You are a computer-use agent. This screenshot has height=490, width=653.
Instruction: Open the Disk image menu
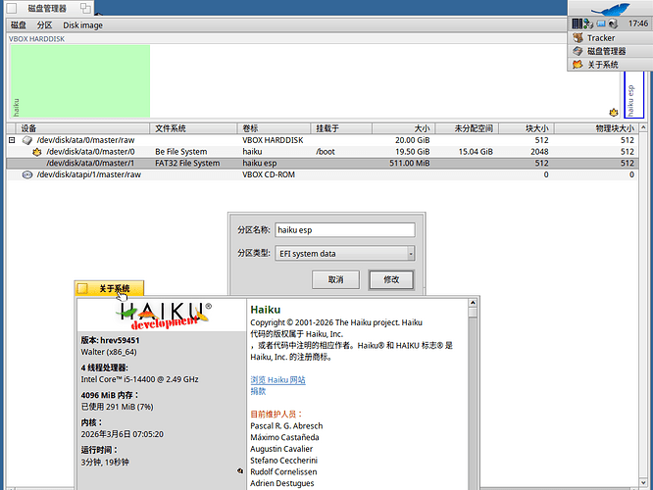(x=83, y=24)
